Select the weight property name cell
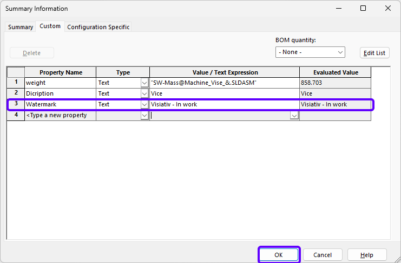The width and height of the screenshot is (401, 263). click(61, 83)
